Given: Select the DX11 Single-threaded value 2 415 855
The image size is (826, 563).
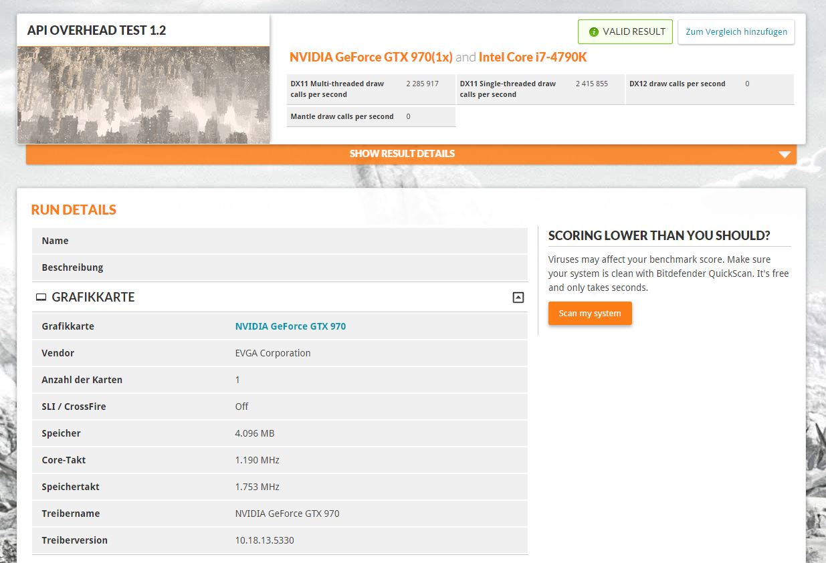Looking at the screenshot, I should click(592, 84).
